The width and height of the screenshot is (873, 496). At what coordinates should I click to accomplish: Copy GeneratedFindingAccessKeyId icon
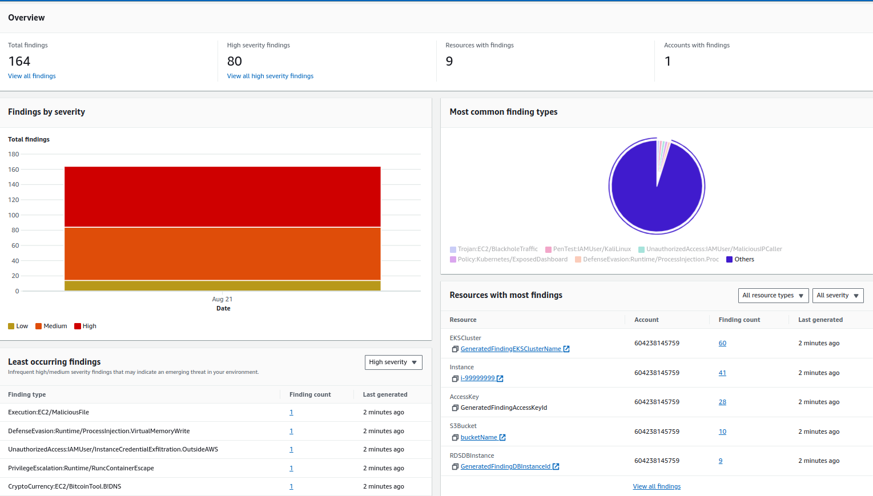pos(455,408)
